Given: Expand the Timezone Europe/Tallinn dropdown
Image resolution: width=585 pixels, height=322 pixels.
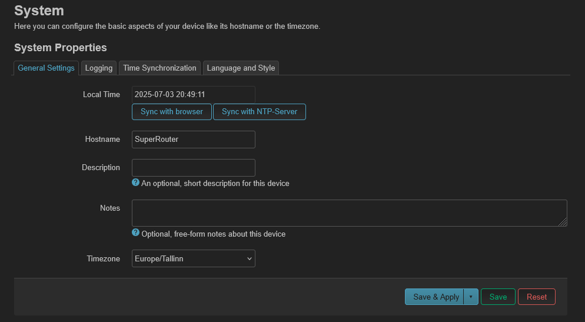Looking at the screenshot, I should pyautogui.click(x=193, y=258).
